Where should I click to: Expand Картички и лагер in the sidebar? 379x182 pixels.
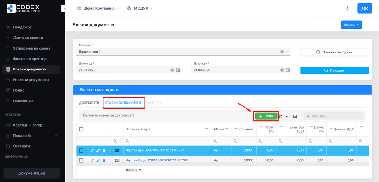[x=30, y=125]
